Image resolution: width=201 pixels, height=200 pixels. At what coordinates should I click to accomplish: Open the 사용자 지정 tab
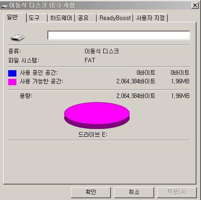151,18
